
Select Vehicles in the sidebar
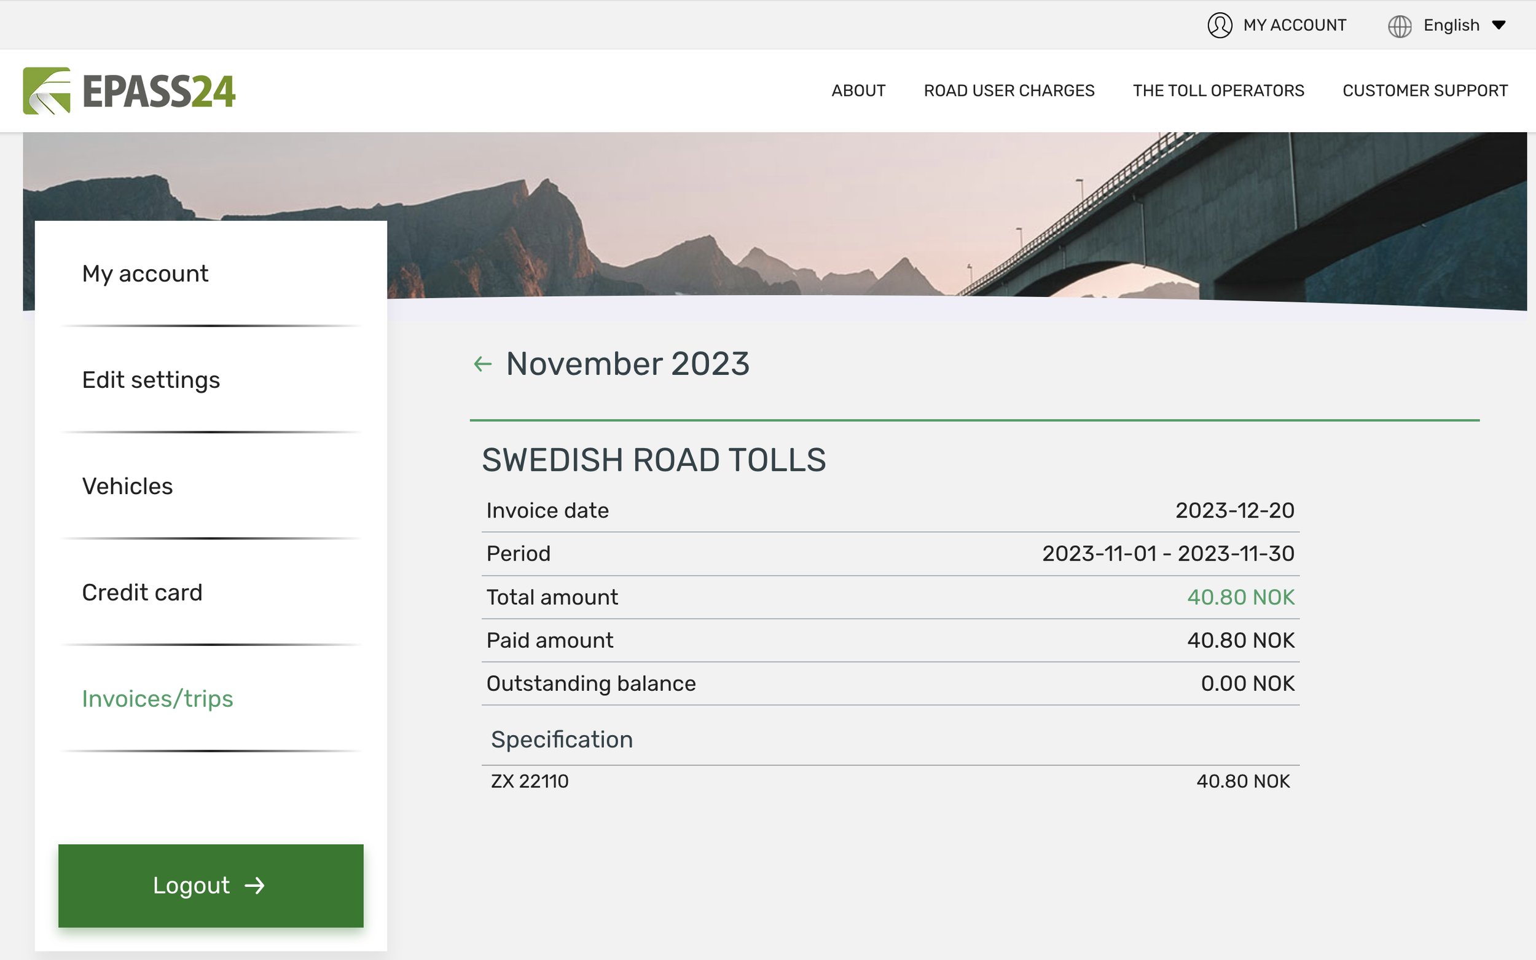click(x=127, y=486)
